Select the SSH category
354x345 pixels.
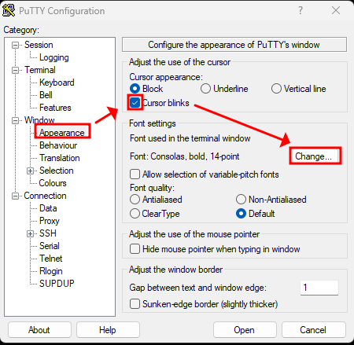[x=48, y=233]
